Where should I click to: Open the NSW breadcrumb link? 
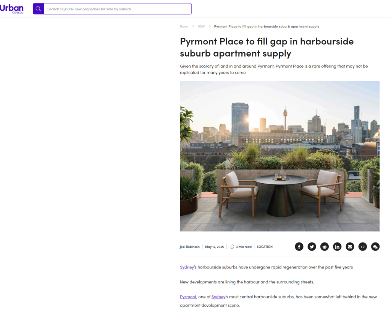tap(201, 26)
